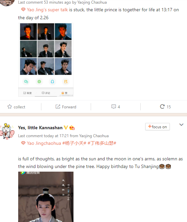
Task: Open the #丁伟多山瑟# hashtag
Action: [x=102, y=143]
